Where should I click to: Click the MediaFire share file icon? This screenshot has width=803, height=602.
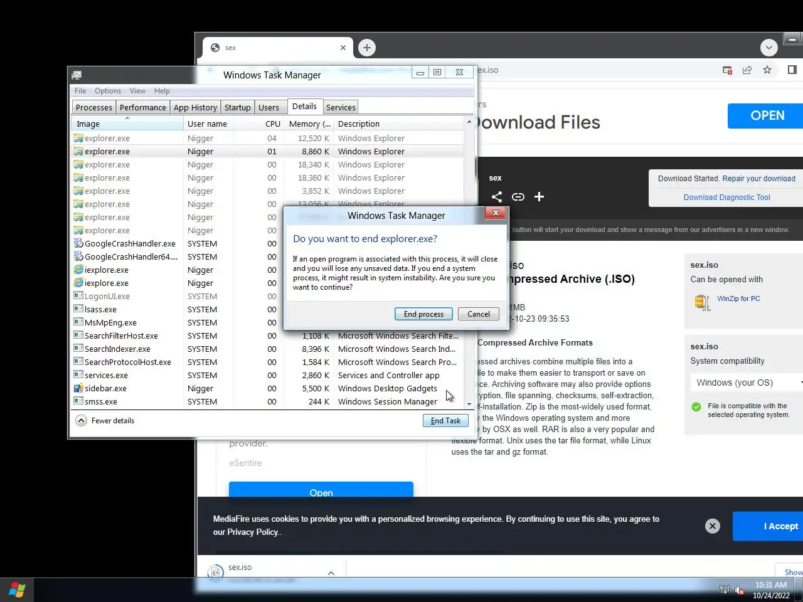click(x=497, y=197)
